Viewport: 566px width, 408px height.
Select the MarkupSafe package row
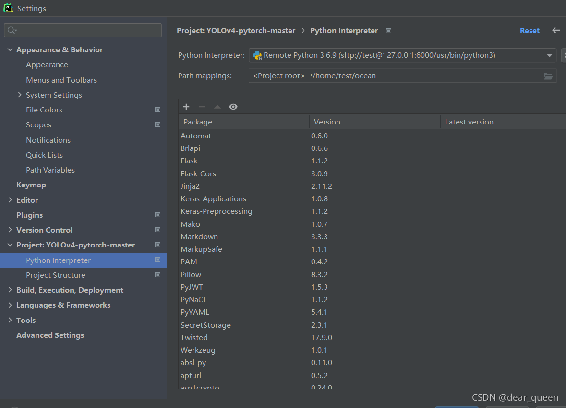tap(372, 249)
